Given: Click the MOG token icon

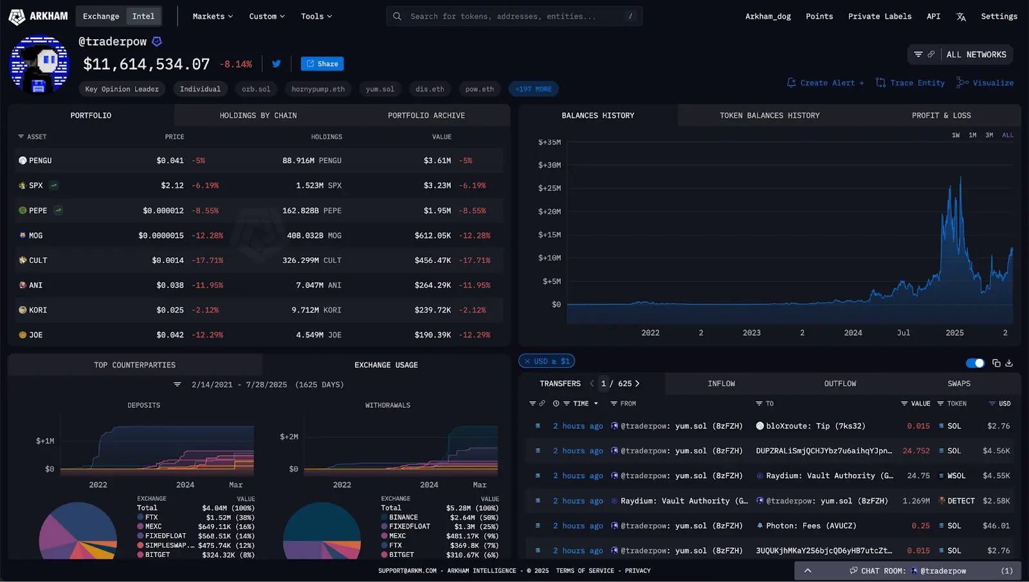Looking at the screenshot, I should [x=23, y=235].
